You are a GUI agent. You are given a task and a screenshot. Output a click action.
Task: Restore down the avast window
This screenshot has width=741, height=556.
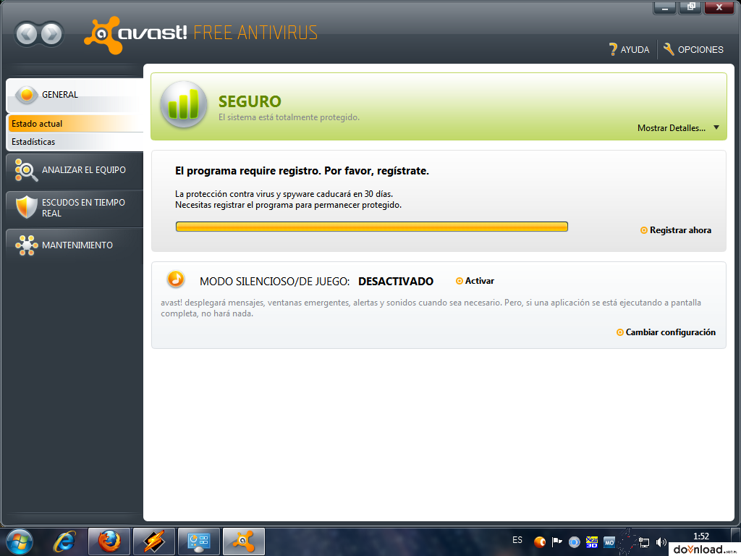coord(691,7)
